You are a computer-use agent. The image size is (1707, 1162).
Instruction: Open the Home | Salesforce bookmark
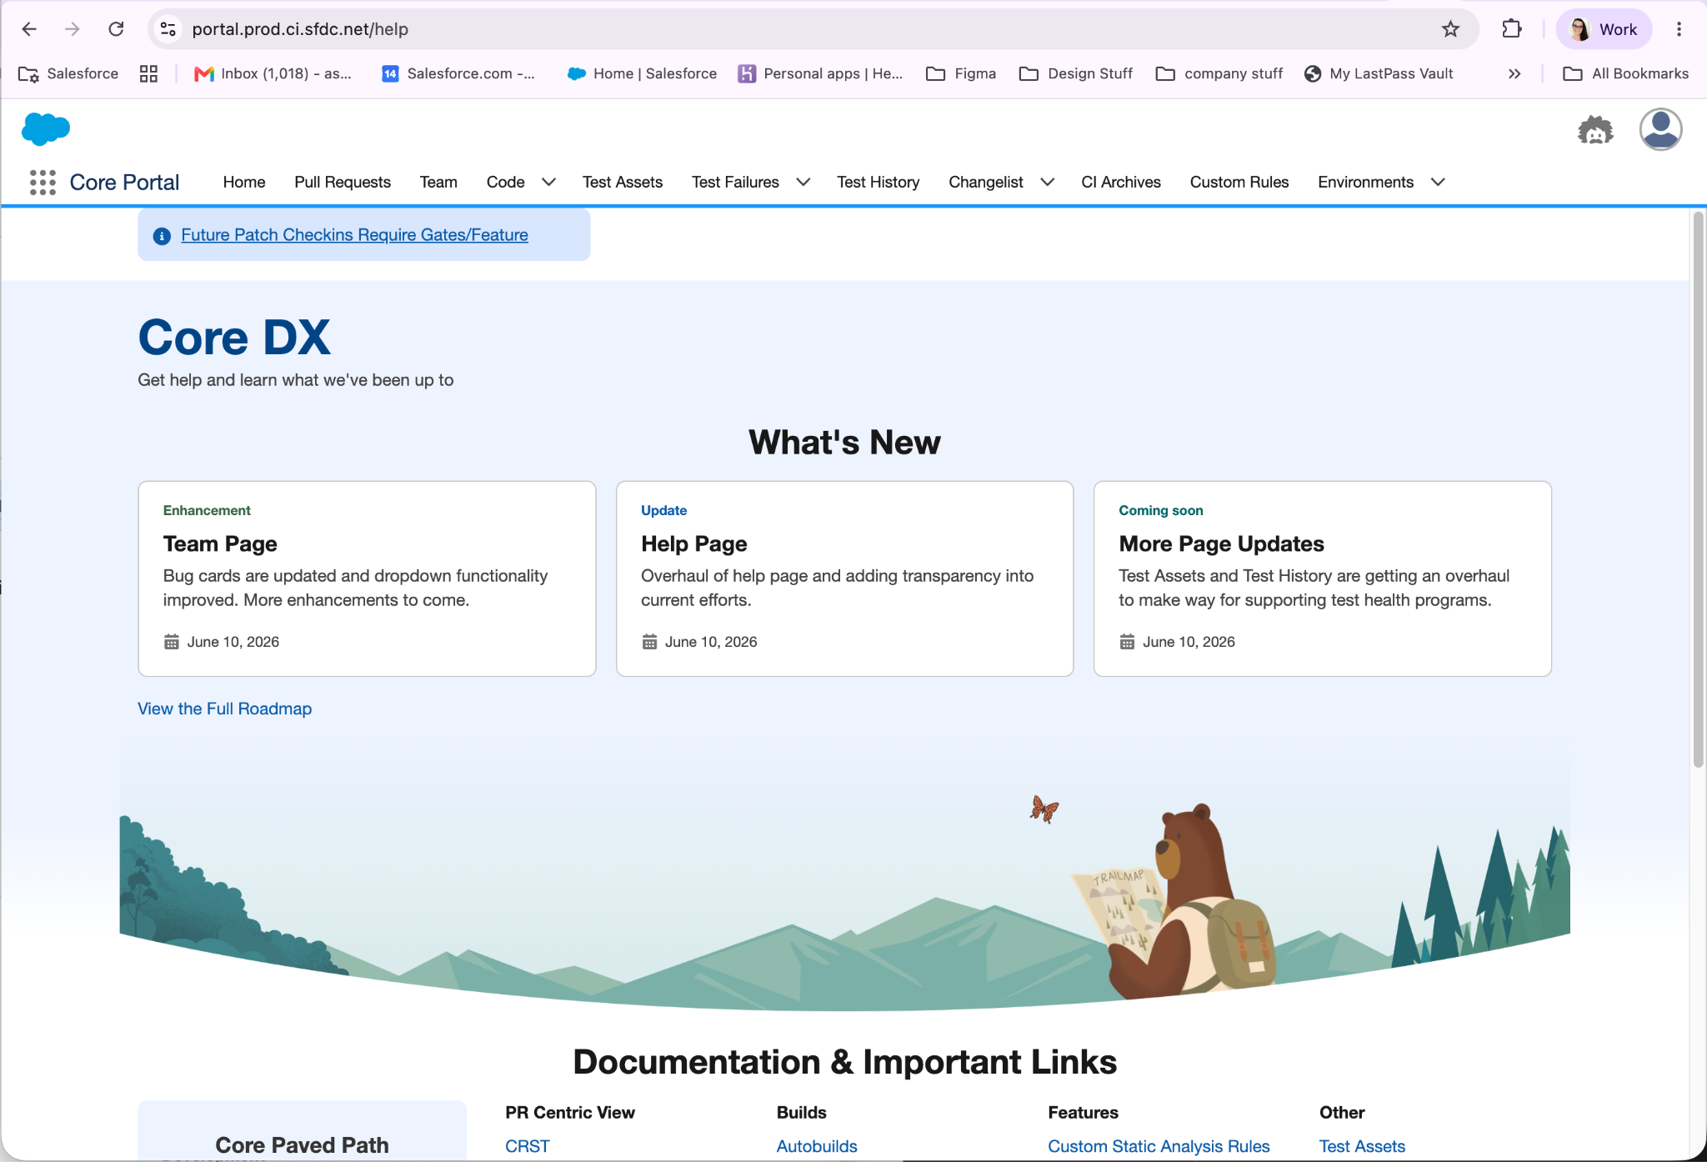point(642,73)
